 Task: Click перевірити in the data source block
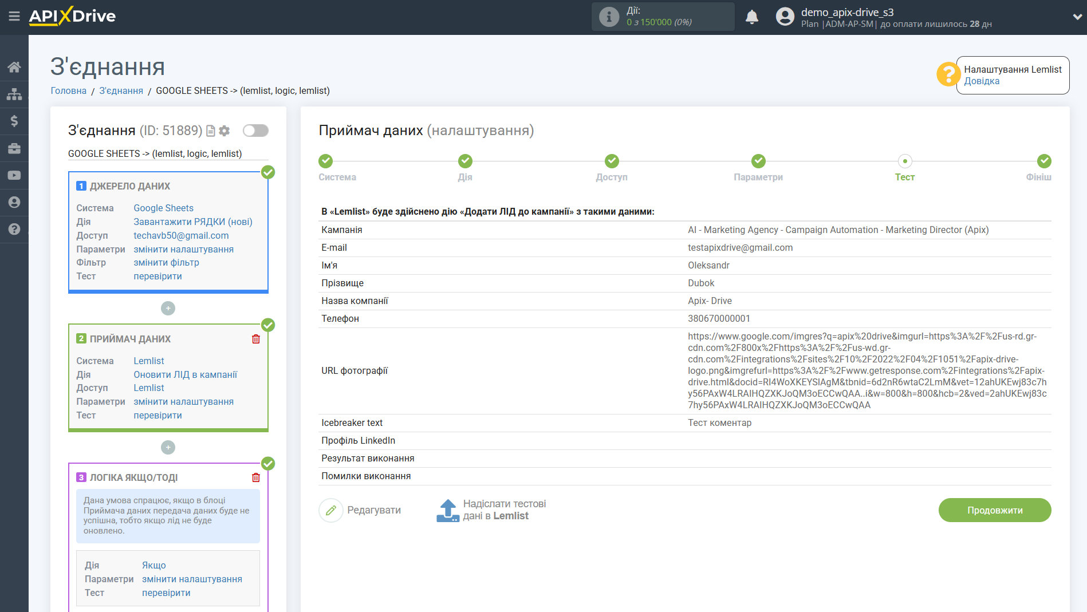click(157, 277)
